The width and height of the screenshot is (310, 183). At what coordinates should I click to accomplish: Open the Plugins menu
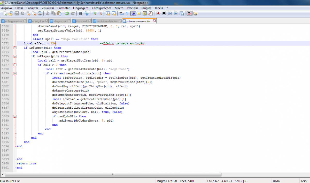(x=146, y=8)
